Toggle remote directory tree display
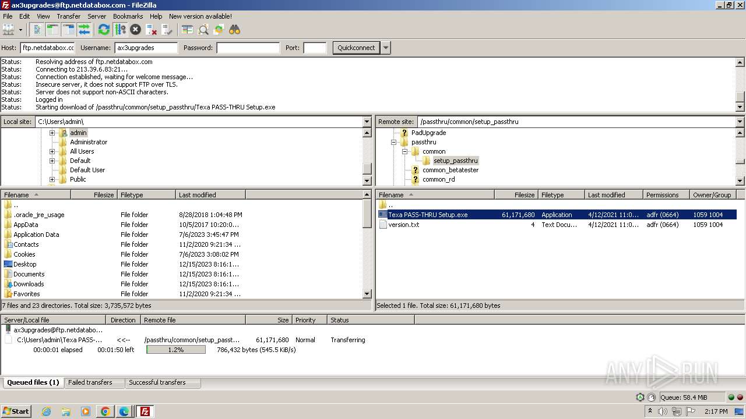This screenshot has width=746, height=419. pyautogui.click(x=69, y=30)
